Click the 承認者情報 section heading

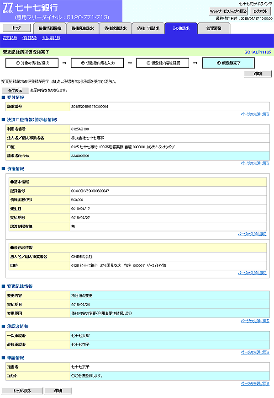coord(18,327)
